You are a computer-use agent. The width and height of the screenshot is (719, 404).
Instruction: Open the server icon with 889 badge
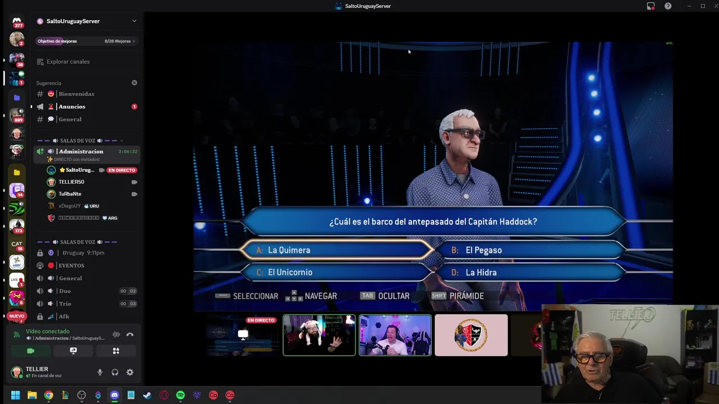pyautogui.click(x=17, y=115)
